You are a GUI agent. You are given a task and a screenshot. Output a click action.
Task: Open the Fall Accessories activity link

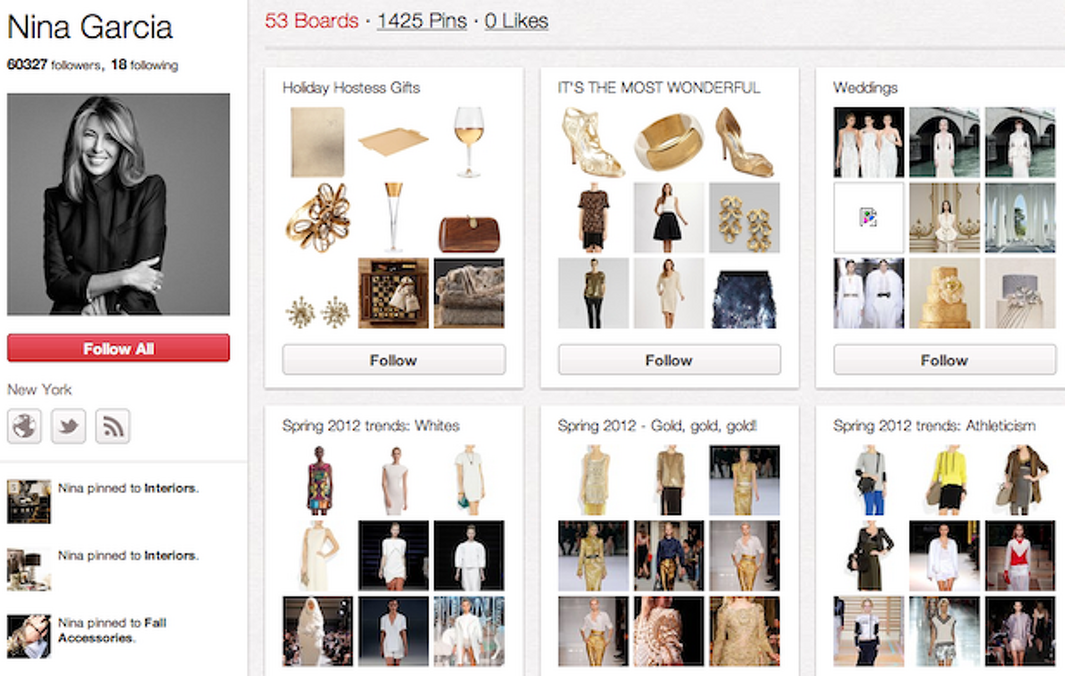(x=112, y=630)
